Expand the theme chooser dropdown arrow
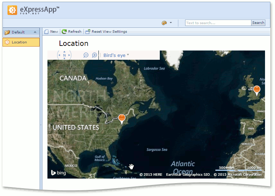Screen dimensions: 275x196 click(x=171, y=23)
